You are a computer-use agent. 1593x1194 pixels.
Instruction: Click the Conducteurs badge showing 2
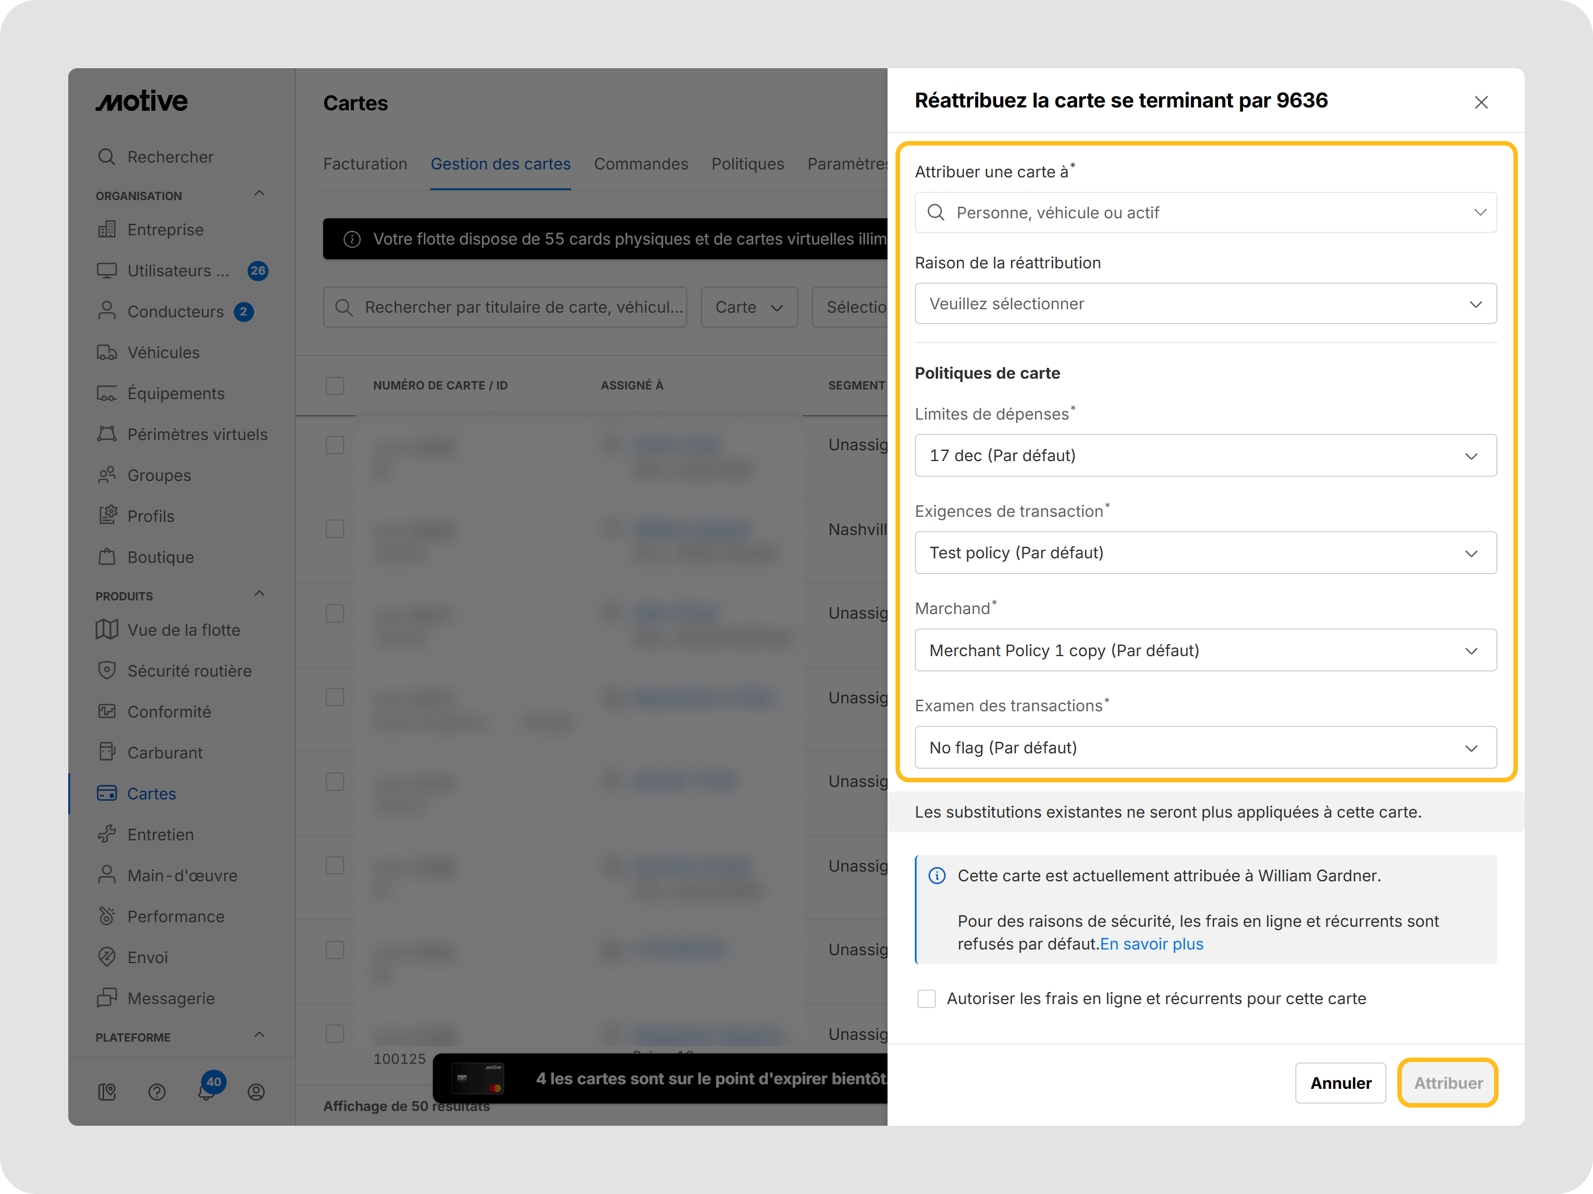(244, 312)
